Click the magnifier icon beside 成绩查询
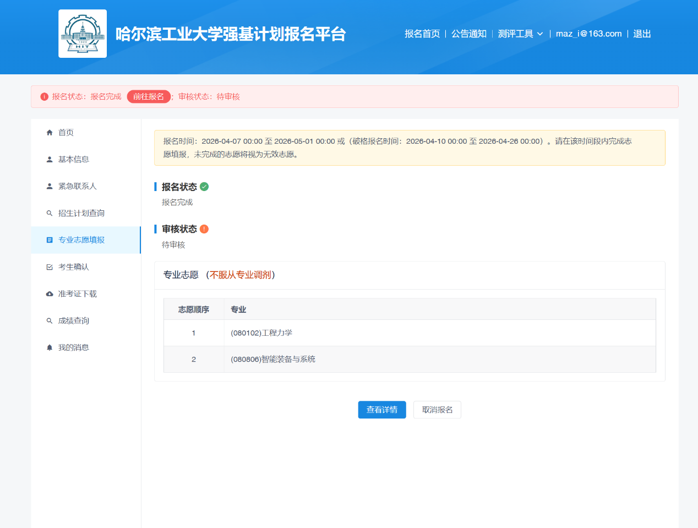 [x=50, y=321]
